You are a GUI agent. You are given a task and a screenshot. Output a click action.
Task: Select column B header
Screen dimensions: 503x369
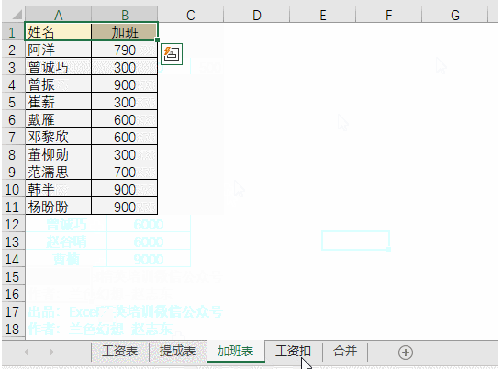[125, 15]
